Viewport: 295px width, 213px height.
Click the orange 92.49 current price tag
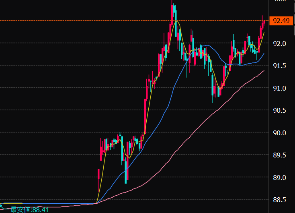click(x=281, y=21)
